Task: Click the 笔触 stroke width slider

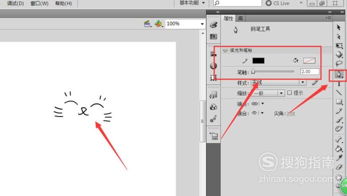Action: [273, 71]
